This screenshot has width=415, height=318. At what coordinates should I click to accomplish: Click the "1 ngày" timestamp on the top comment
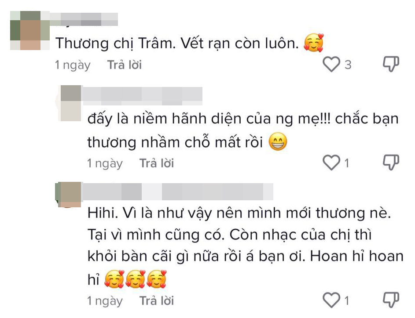[73, 65]
